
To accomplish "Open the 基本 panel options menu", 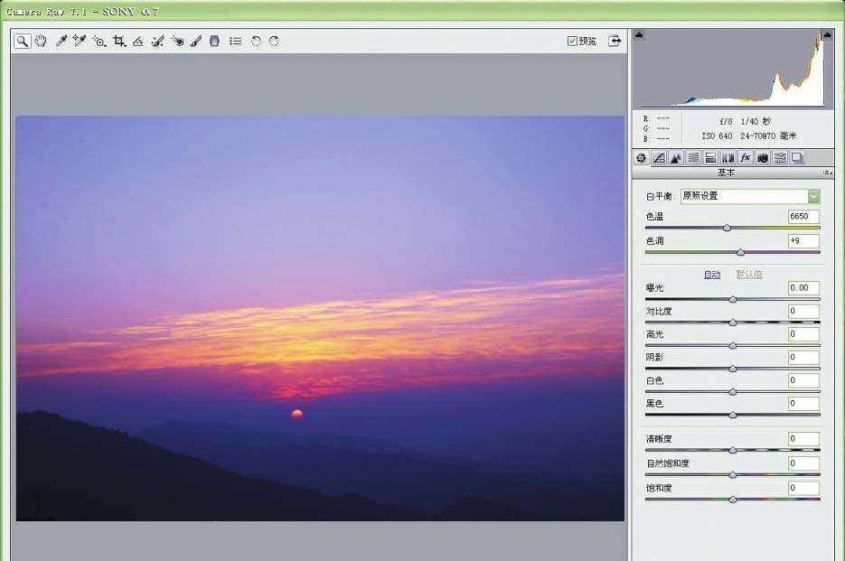I will point(827,173).
